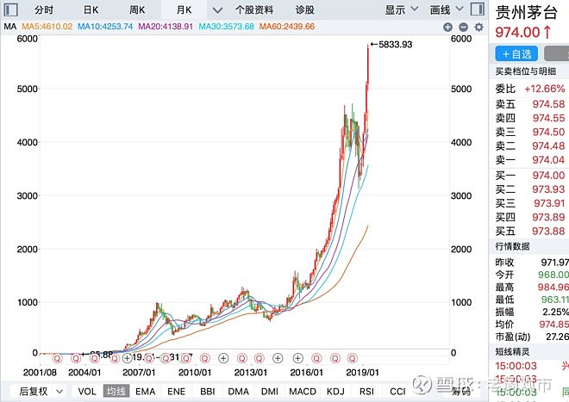Open 诊股 stock diagnosis tab
This screenshot has width=569, height=402.
pyautogui.click(x=305, y=9)
